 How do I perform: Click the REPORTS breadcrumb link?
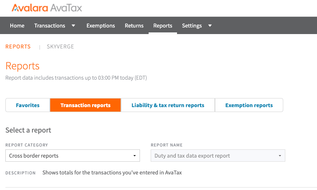pos(18,47)
